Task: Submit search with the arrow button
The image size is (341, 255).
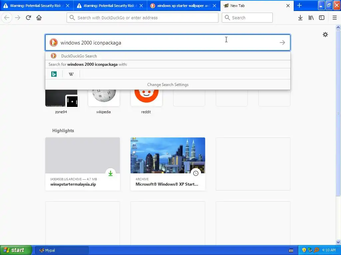Action: tap(282, 42)
